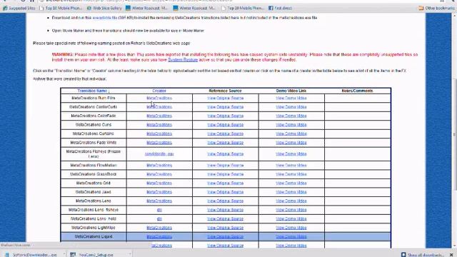
Task: View original source for Burn Film
Action: (x=226, y=99)
